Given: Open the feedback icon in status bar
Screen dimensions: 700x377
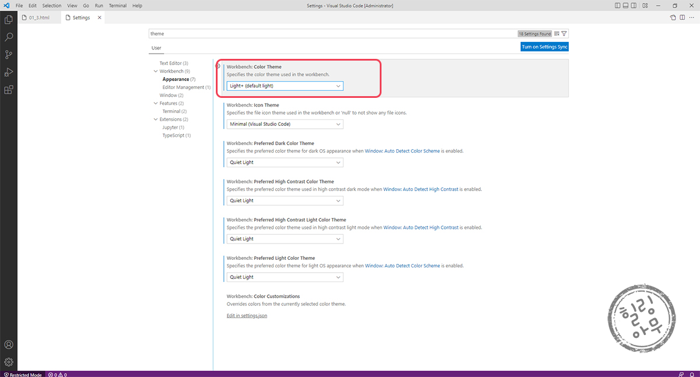Looking at the screenshot, I should [x=681, y=375].
